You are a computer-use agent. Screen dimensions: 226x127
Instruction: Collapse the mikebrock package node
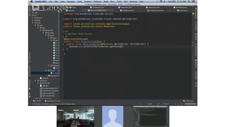point(41,30)
